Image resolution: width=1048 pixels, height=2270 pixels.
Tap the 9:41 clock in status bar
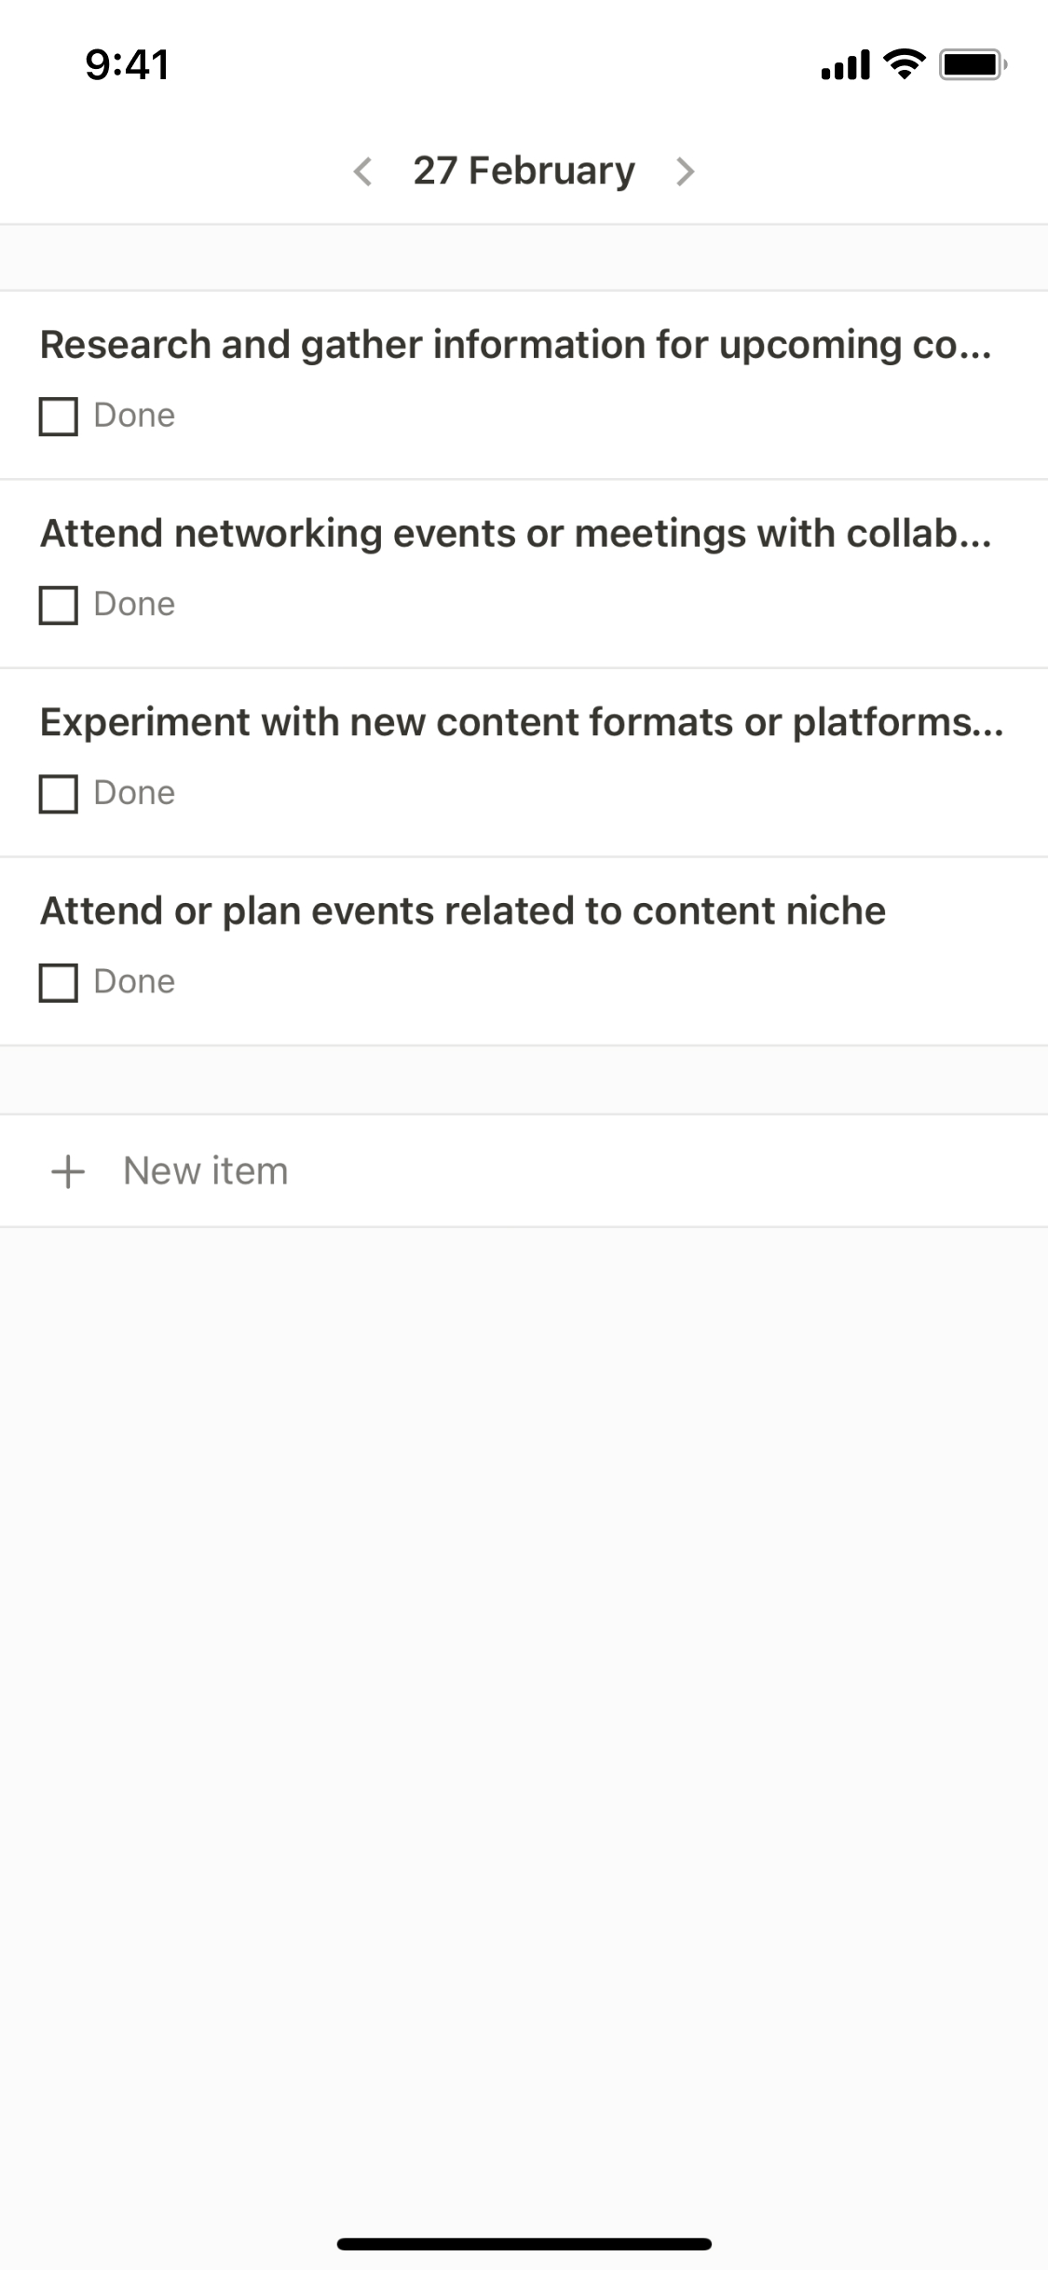(127, 64)
